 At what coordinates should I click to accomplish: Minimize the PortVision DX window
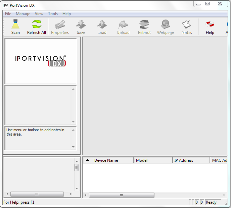click(198, 4)
